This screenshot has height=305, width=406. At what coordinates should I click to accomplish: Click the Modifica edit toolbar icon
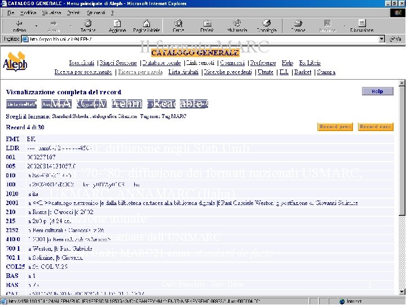[x=328, y=25]
